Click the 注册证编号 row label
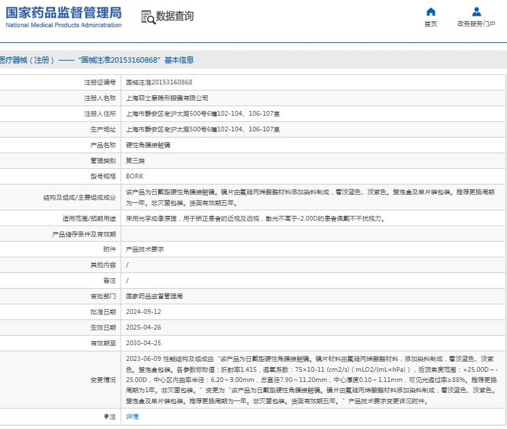 100,82
